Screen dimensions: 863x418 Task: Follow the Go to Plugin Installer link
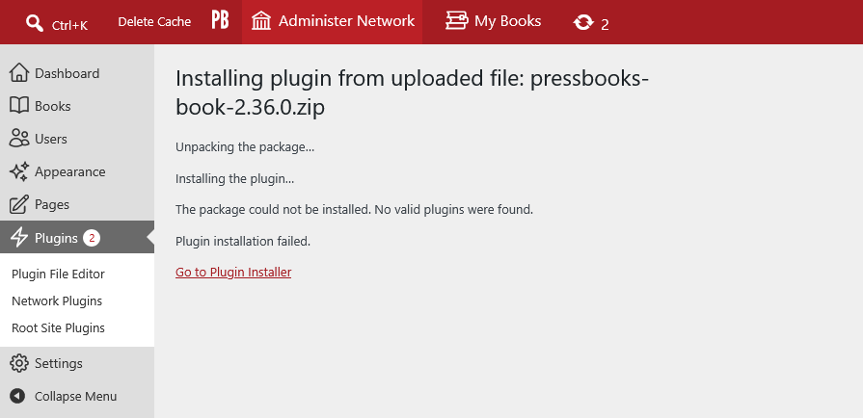[233, 273]
